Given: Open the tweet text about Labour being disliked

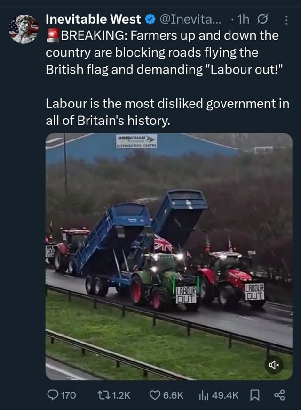Looking at the screenshot, I should tap(167, 112).
